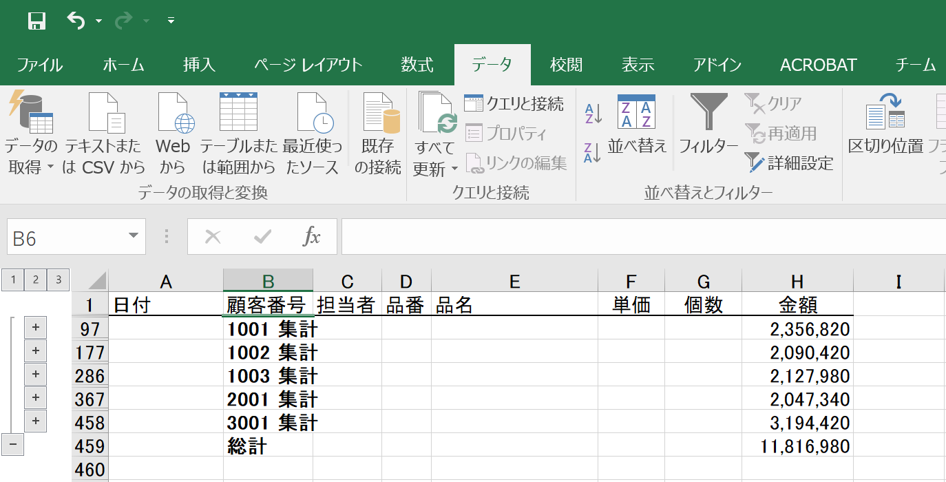Sort ascending with the A-Z icon

pos(593,114)
